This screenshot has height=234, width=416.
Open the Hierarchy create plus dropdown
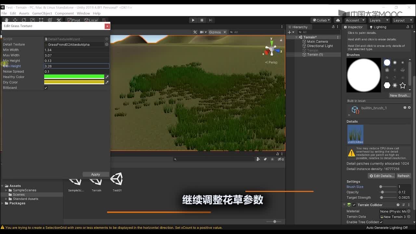[291, 32]
